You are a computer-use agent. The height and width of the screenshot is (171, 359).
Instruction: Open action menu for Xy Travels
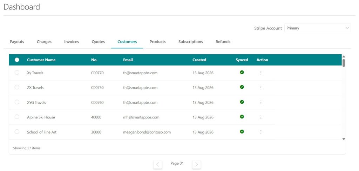coord(261,73)
